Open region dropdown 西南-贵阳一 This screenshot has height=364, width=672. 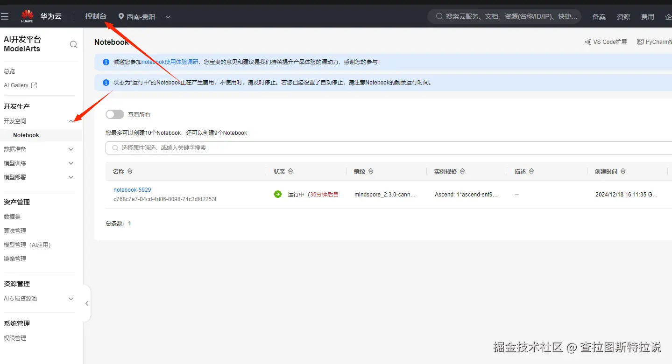pos(144,16)
